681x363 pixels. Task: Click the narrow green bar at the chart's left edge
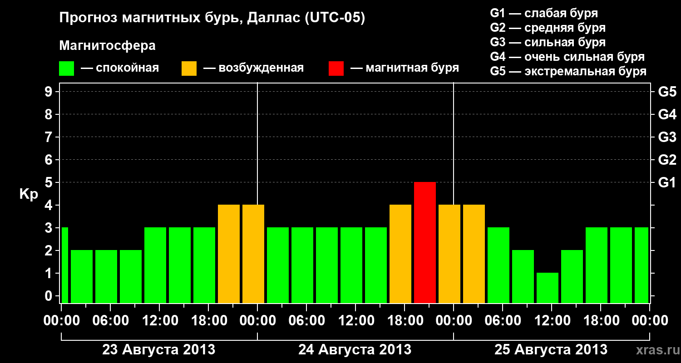[64, 265]
